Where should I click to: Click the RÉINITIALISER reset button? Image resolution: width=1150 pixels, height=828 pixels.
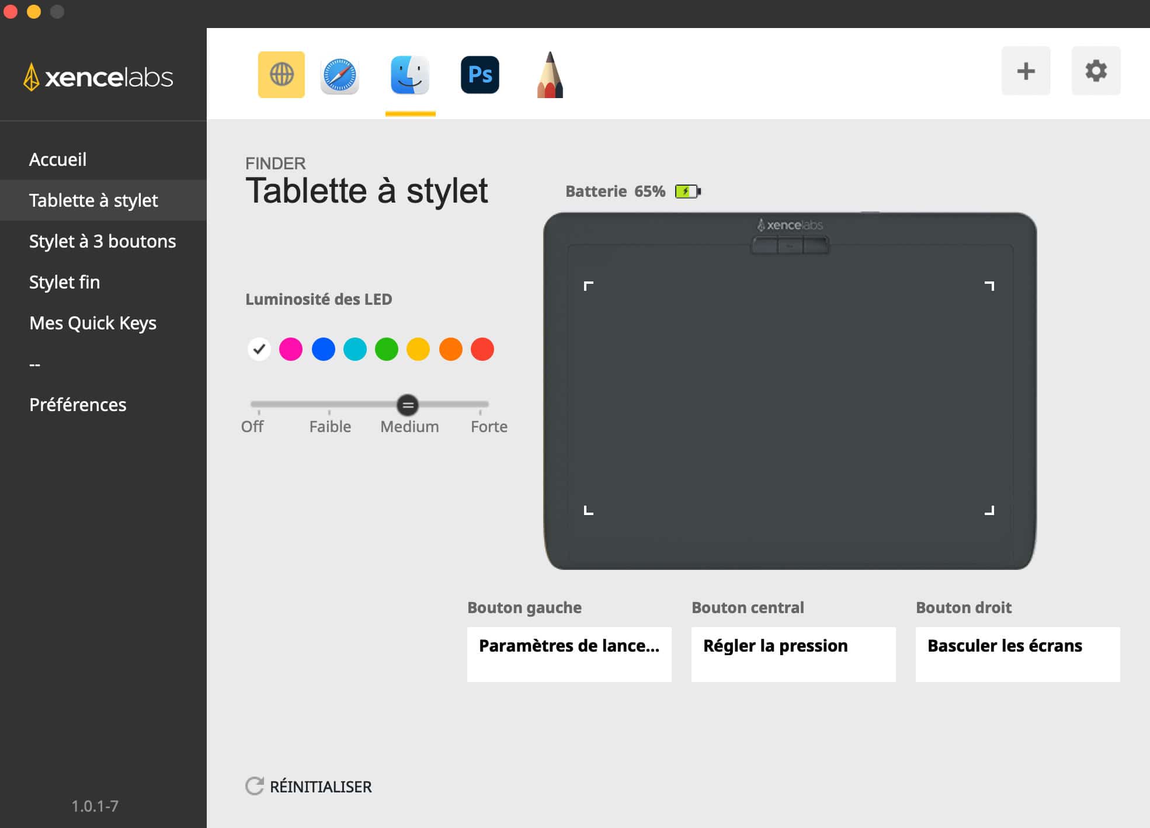[308, 787]
